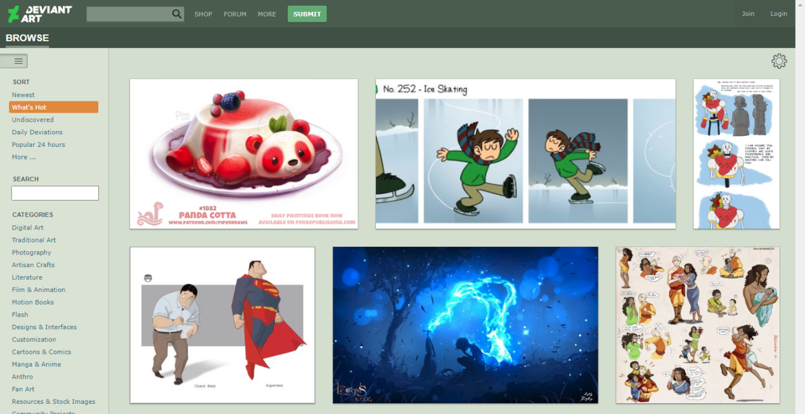
Task: Open Cartoons & Comics category
Action: point(42,352)
